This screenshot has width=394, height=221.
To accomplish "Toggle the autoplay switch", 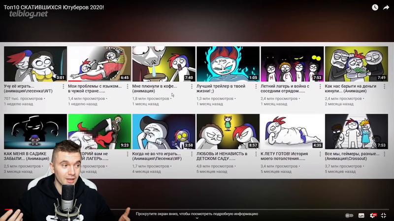I will click(349, 215).
